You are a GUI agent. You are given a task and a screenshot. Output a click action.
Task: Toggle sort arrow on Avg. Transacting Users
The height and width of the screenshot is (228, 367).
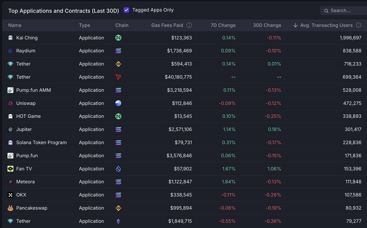coord(295,25)
